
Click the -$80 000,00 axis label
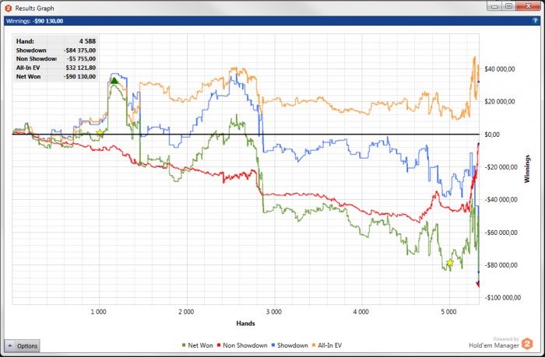501,265
